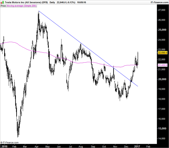Select the blue descending trendline

point(88,49)
